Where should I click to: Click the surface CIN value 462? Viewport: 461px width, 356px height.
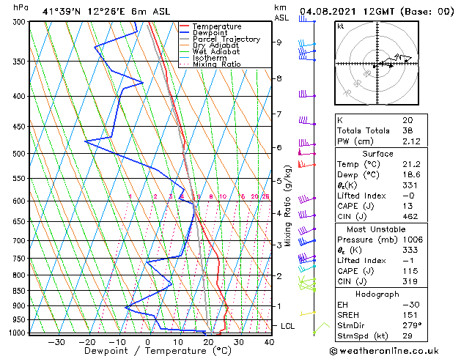(410, 217)
